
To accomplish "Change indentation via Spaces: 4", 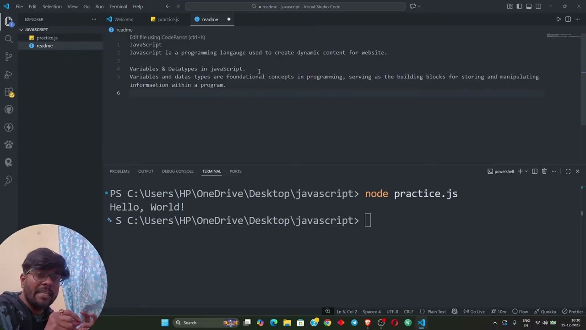I will coord(372,312).
